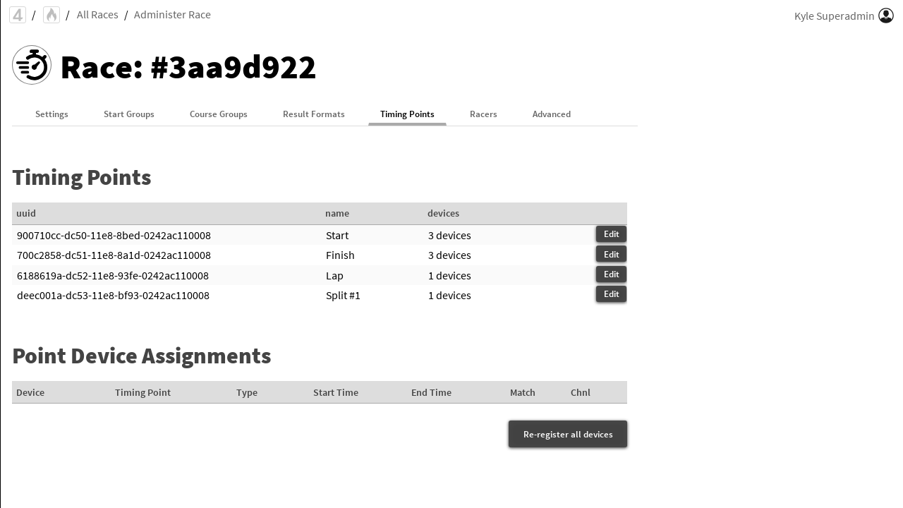Click the stopwatch race icon

click(32, 66)
